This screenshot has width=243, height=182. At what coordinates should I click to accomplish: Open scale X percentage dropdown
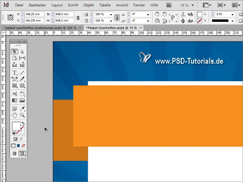(x=111, y=15)
